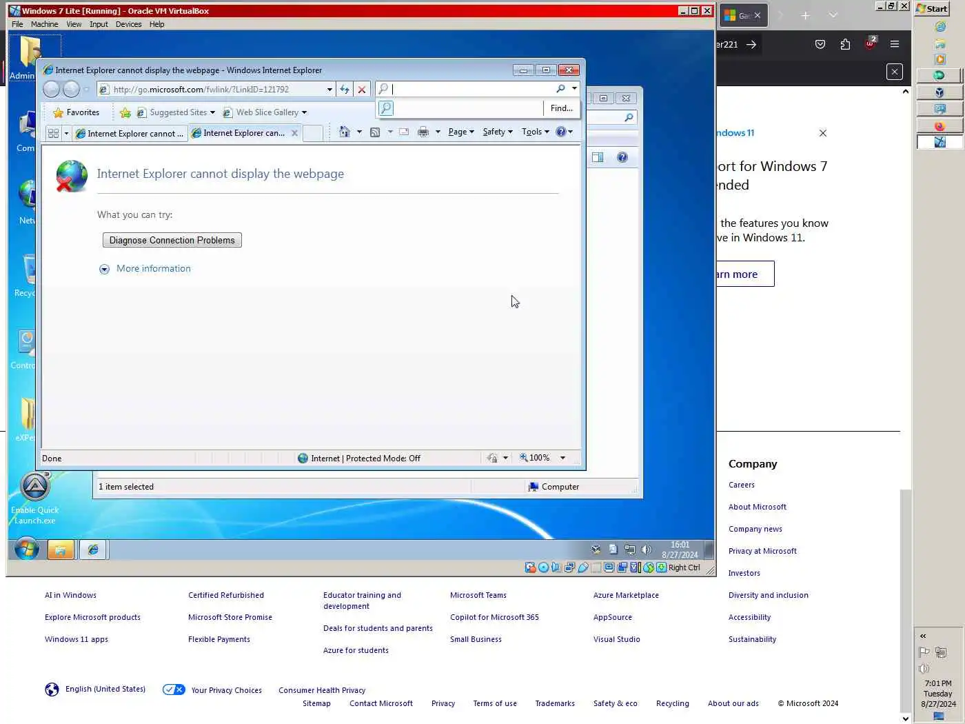
Task: Open the zoom level dropdown arrow at 100%
Action: pos(562,458)
